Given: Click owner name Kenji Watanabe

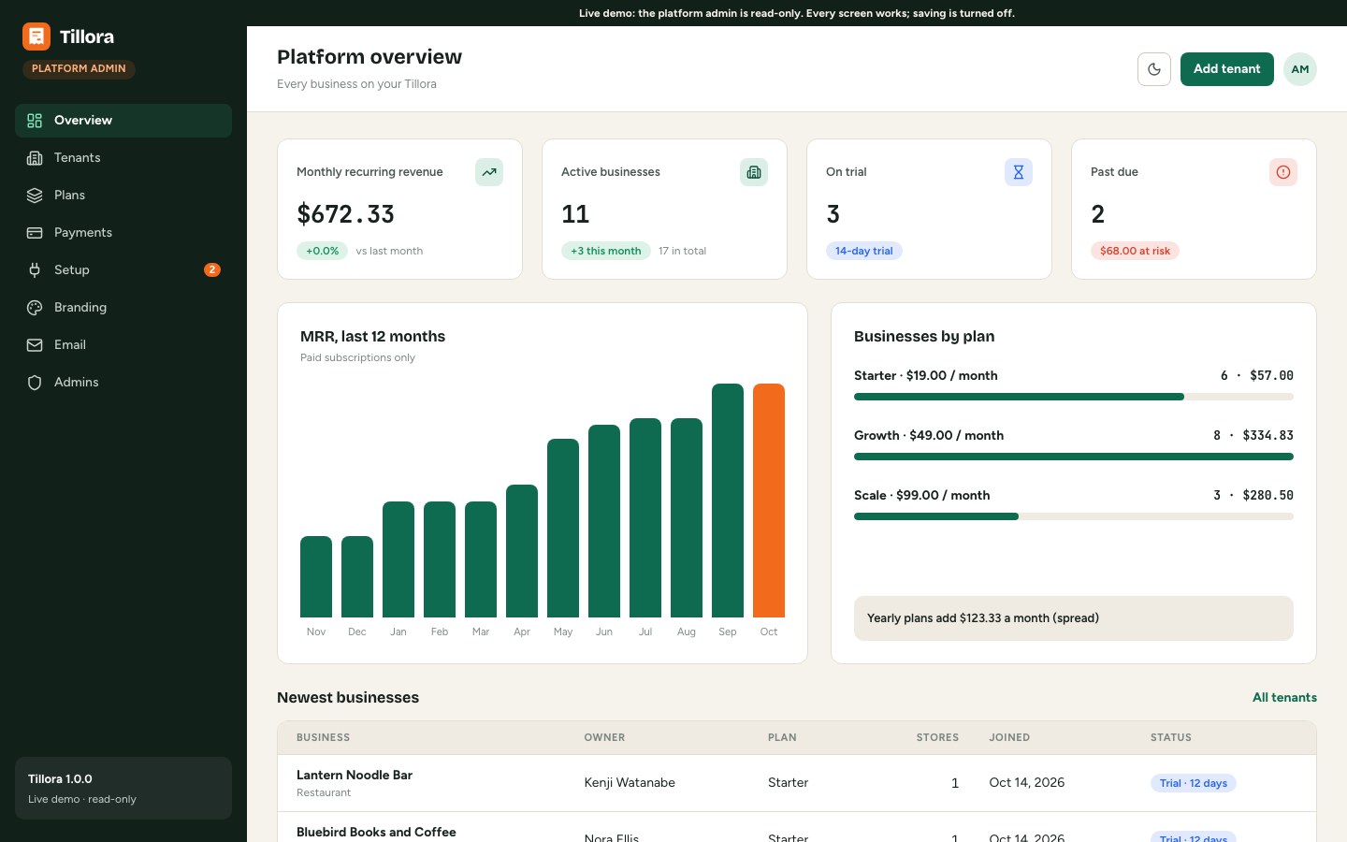Looking at the screenshot, I should tap(630, 783).
